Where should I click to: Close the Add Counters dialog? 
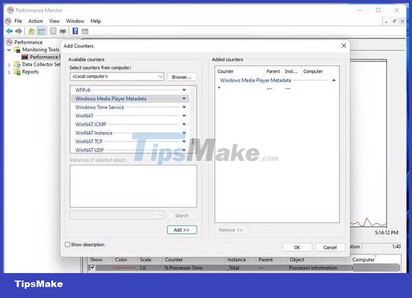pyautogui.click(x=344, y=46)
